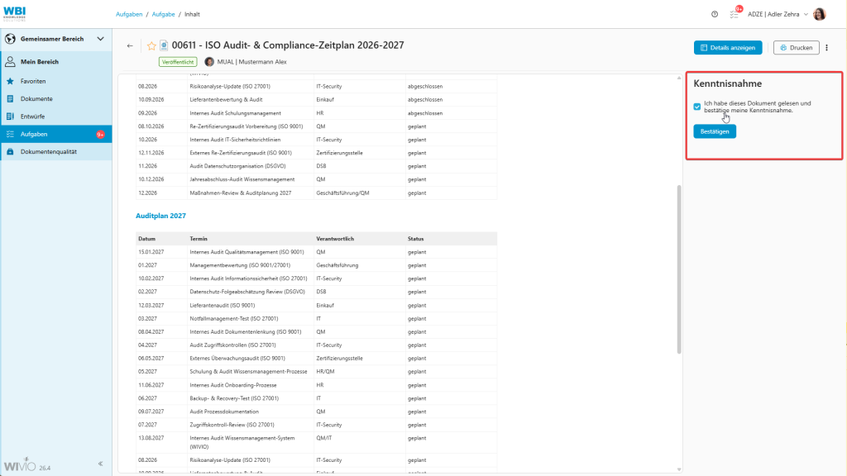Image resolution: width=847 pixels, height=476 pixels.
Task: Open the three-dot more options menu
Action: point(826,47)
